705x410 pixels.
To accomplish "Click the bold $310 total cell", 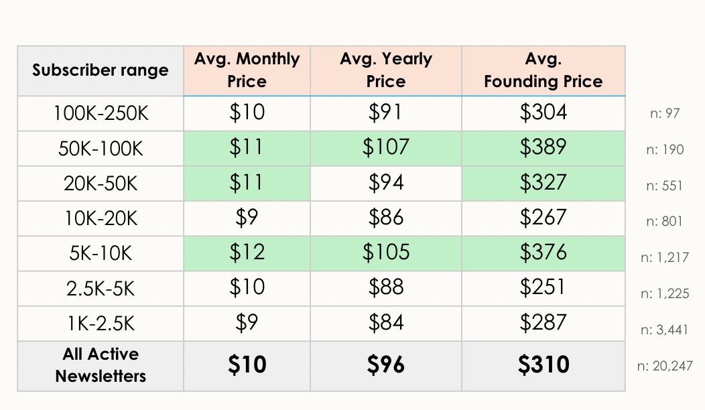I will tap(543, 365).
